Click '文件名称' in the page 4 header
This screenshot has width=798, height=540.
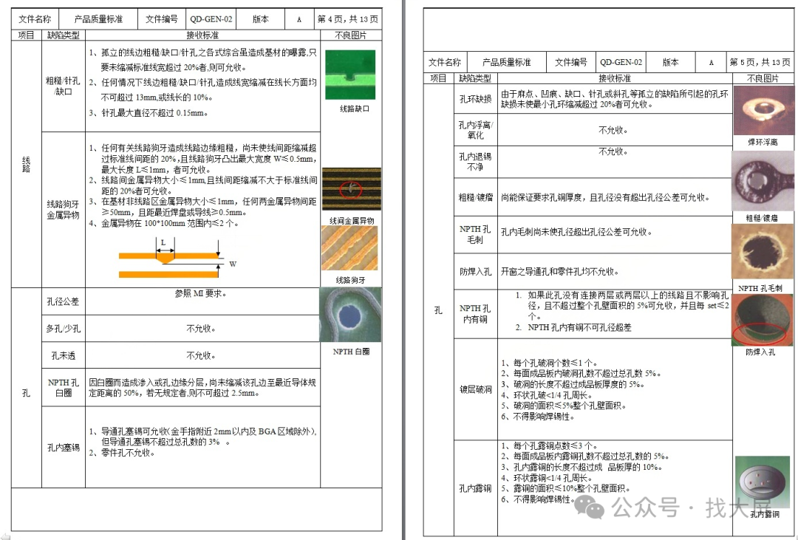click(x=35, y=19)
